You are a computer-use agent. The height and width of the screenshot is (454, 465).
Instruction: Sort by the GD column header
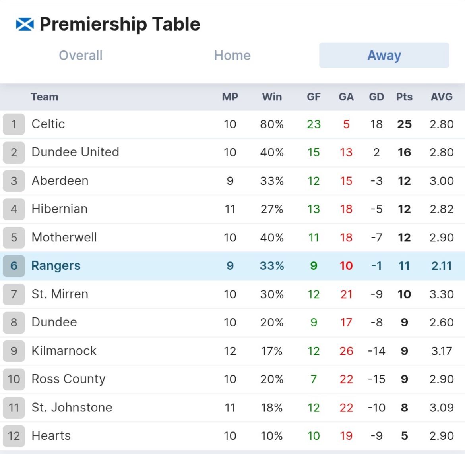click(376, 97)
